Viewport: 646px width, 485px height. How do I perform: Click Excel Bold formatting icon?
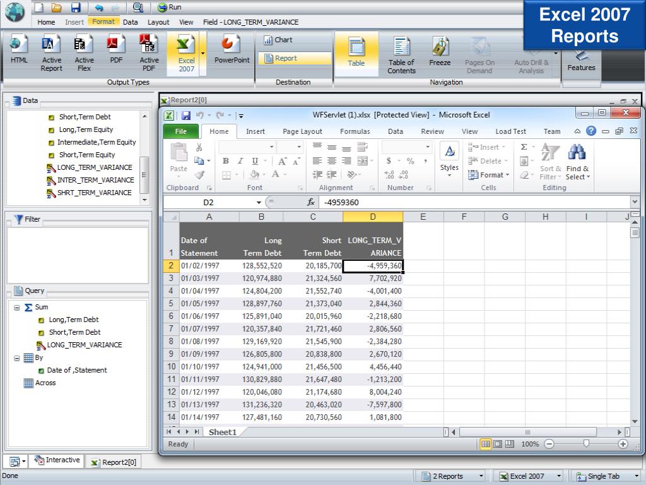[x=225, y=161]
